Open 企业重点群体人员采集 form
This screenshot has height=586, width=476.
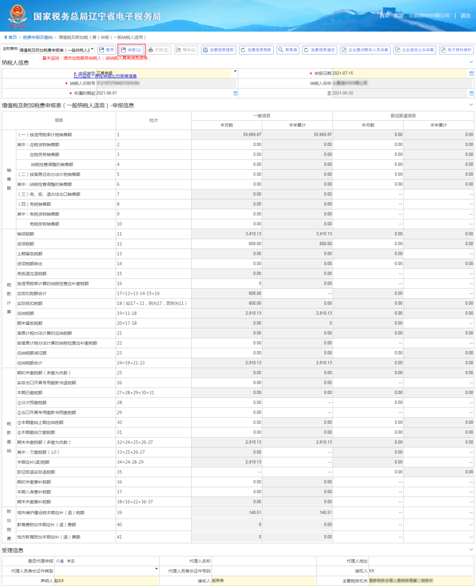coord(365,50)
